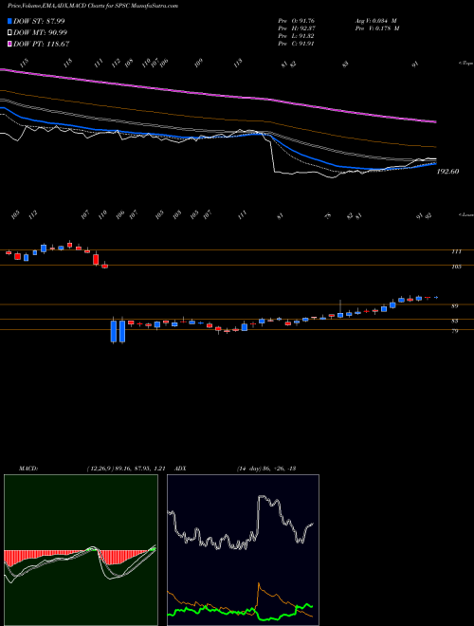Click the ADX panel heading
This screenshot has width=474, height=626.
click(180, 469)
